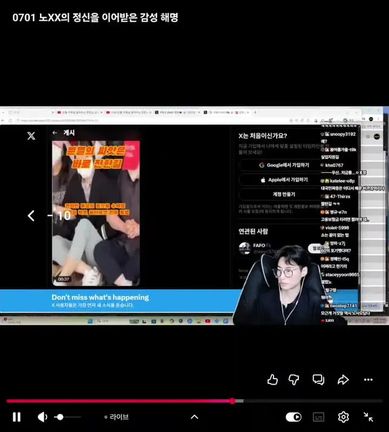Click the Don't miss what's happening banner text
The height and width of the screenshot is (432, 389).
pos(100,297)
